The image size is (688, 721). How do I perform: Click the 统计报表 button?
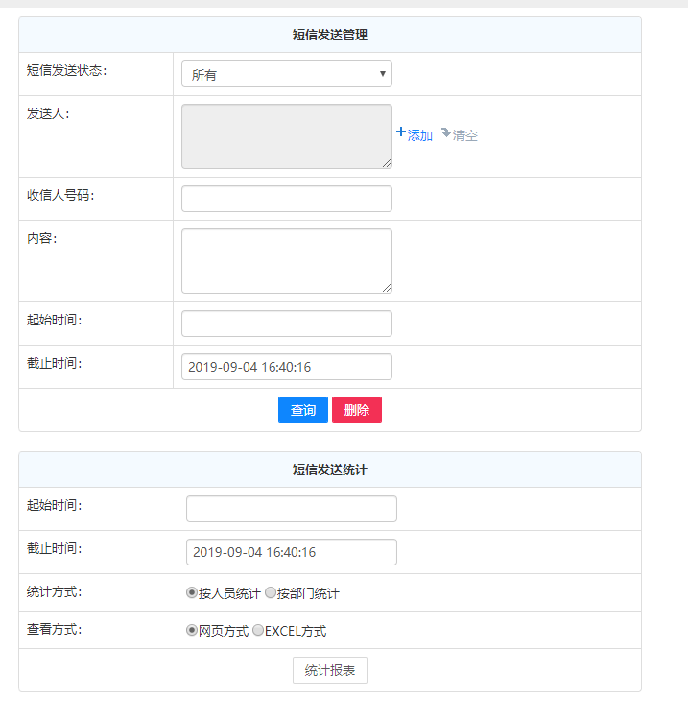pos(329,670)
